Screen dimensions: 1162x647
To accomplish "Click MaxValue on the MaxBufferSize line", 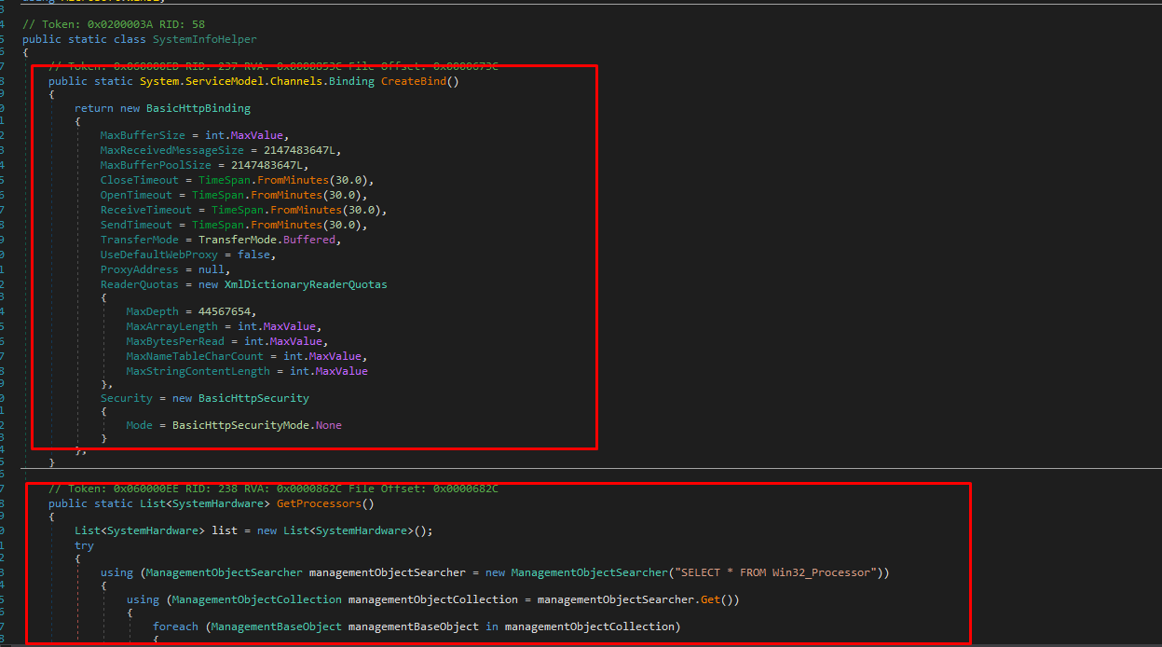I will (257, 135).
